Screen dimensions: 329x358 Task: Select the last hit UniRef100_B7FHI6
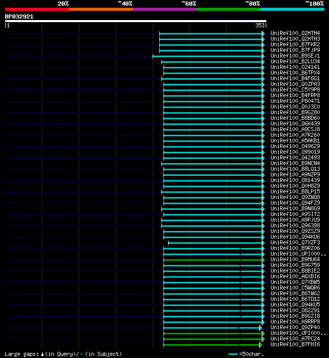click(295, 345)
